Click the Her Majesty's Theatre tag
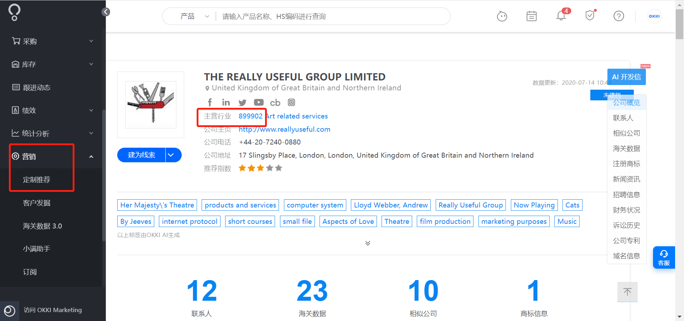Image resolution: width=684 pixels, height=321 pixels. [x=157, y=205]
